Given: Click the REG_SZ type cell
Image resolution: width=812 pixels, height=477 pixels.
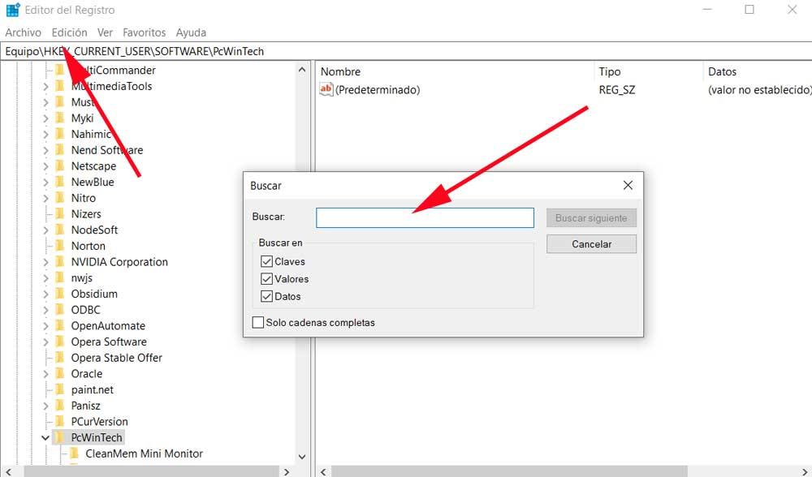Looking at the screenshot, I should (617, 90).
